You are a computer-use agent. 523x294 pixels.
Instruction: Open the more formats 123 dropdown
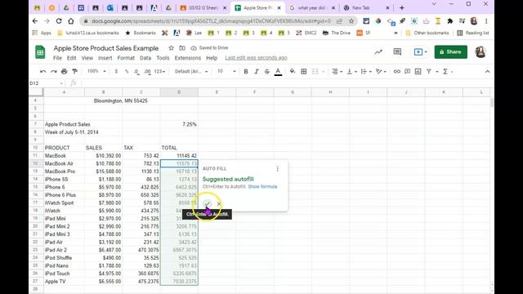[159, 71]
